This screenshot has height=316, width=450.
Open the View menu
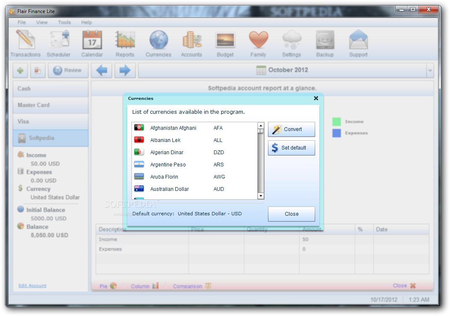pos(42,22)
